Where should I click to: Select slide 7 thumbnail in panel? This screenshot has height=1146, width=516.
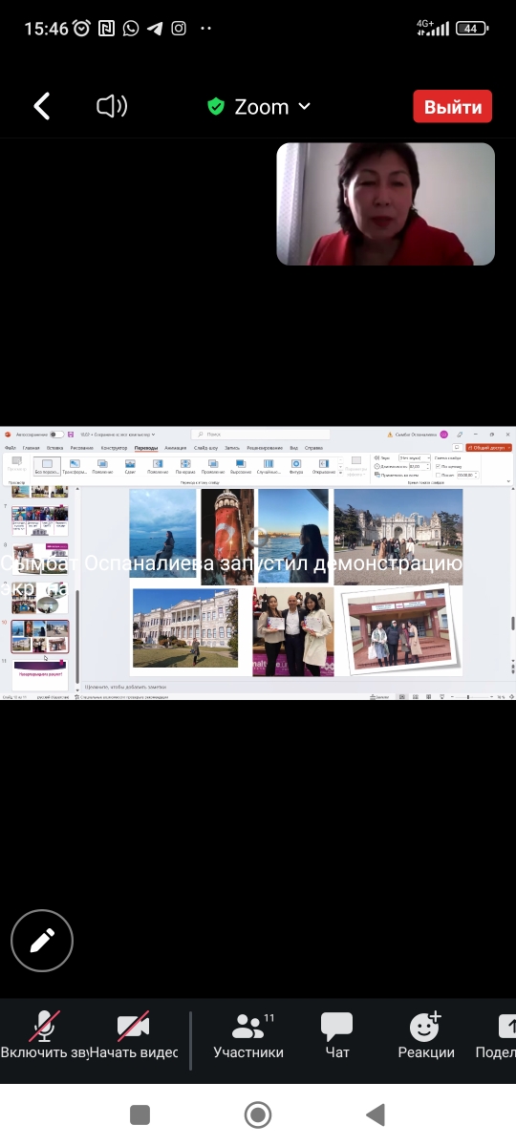pos(40,520)
